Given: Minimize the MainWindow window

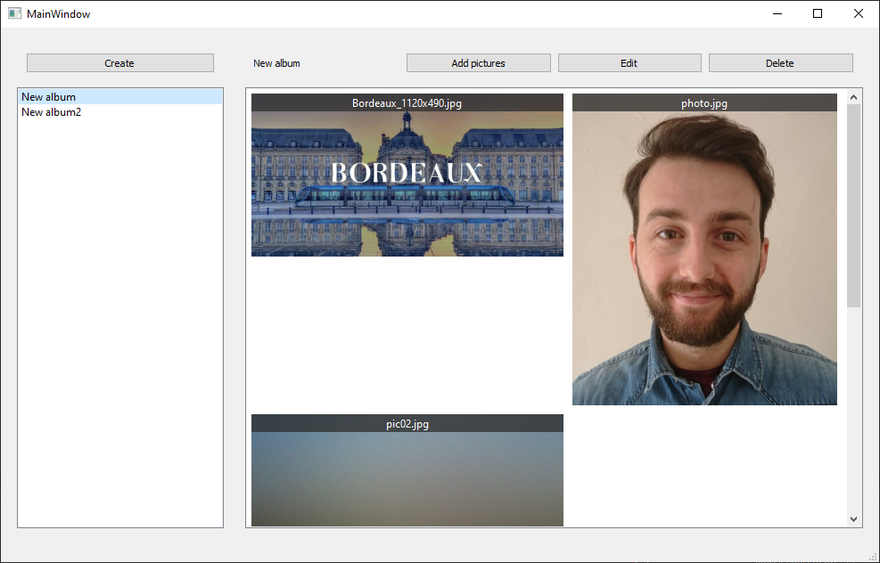Looking at the screenshot, I should [x=777, y=13].
